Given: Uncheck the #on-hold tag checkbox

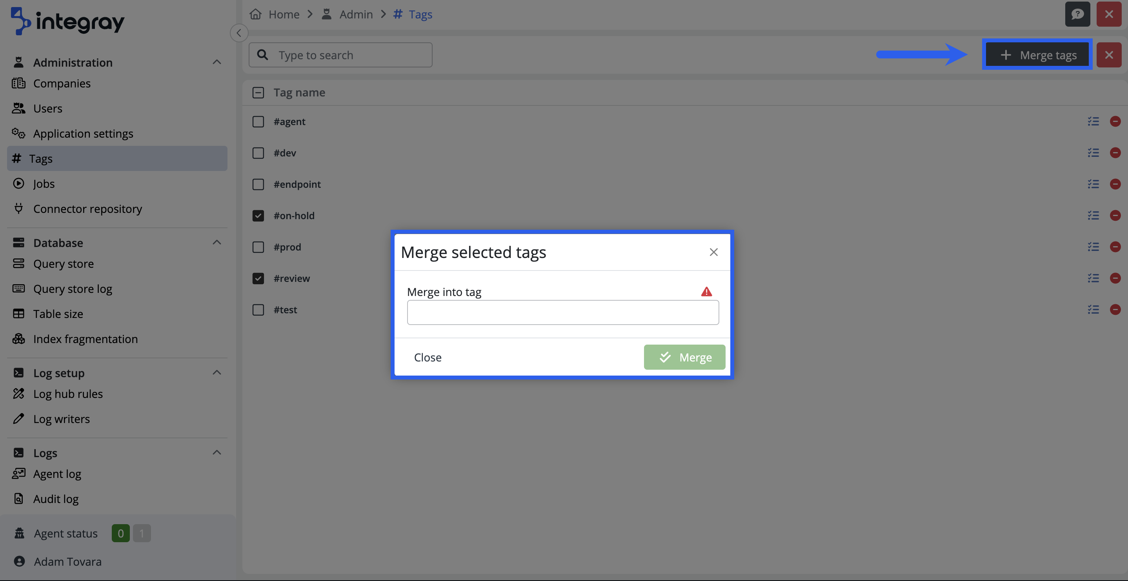Looking at the screenshot, I should click(x=258, y=215).
